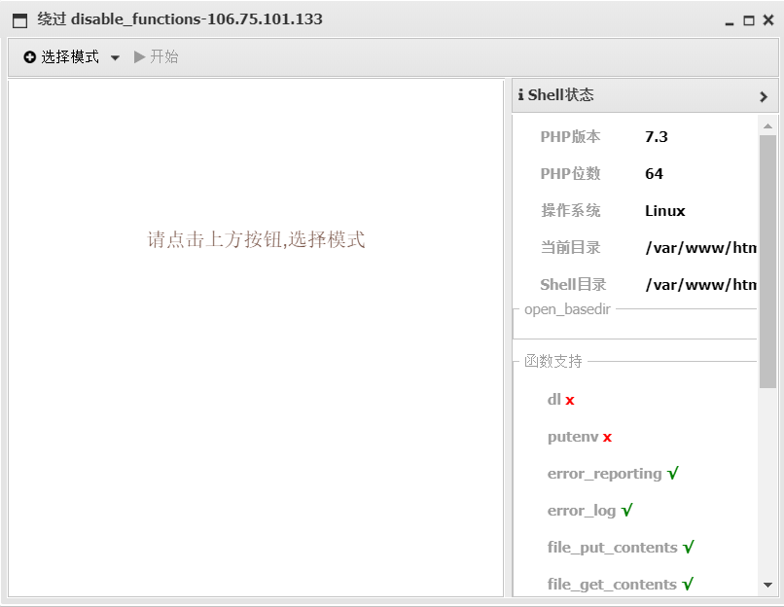Click the PHP位数 label
784x607 pixels.
point(570,173)
